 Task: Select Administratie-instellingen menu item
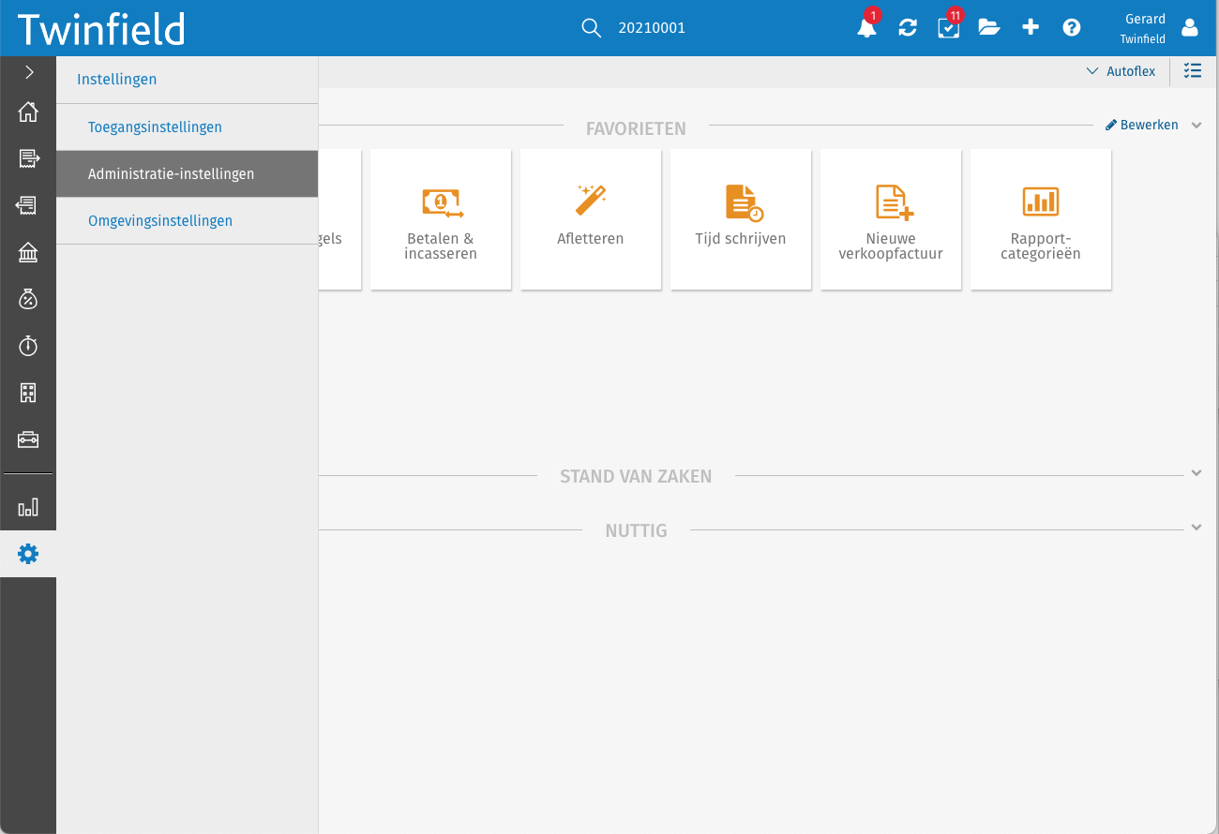coord(171,174)
